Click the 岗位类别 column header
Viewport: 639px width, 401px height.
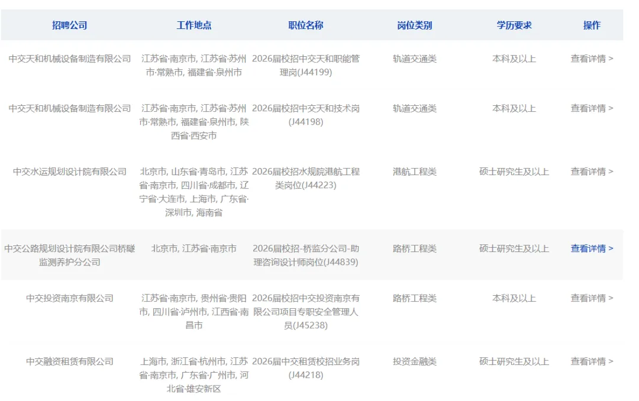coord(414,25)
